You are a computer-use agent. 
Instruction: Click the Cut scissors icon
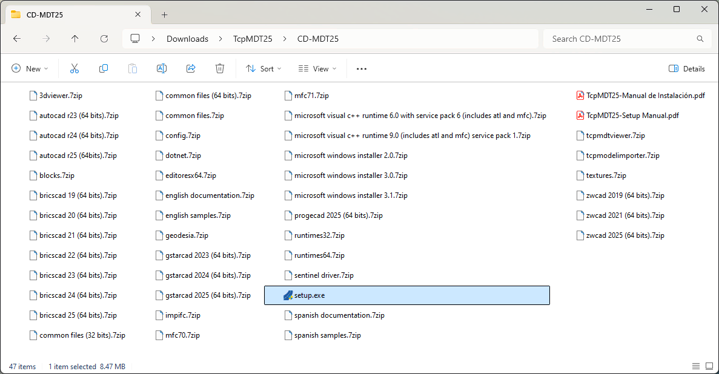75,69
